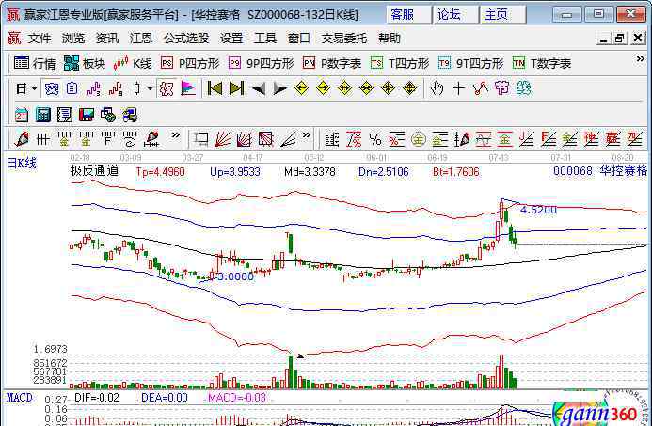Select the crosshair cursor tool
The height and width of the screenshot is (426, 652).
click(x=458, y=88)
